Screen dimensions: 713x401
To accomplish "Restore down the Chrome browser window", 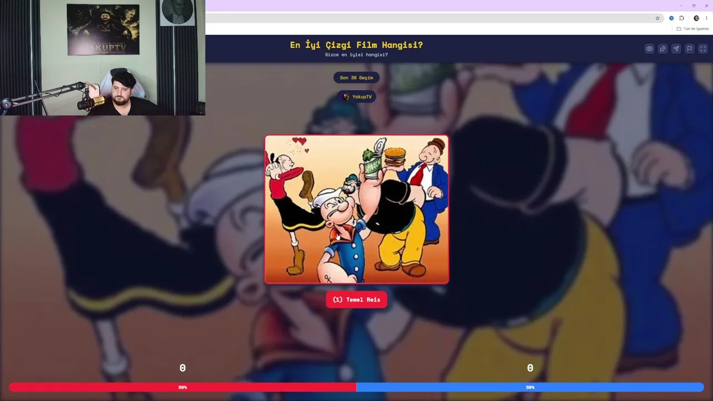I will pos(694,6).
